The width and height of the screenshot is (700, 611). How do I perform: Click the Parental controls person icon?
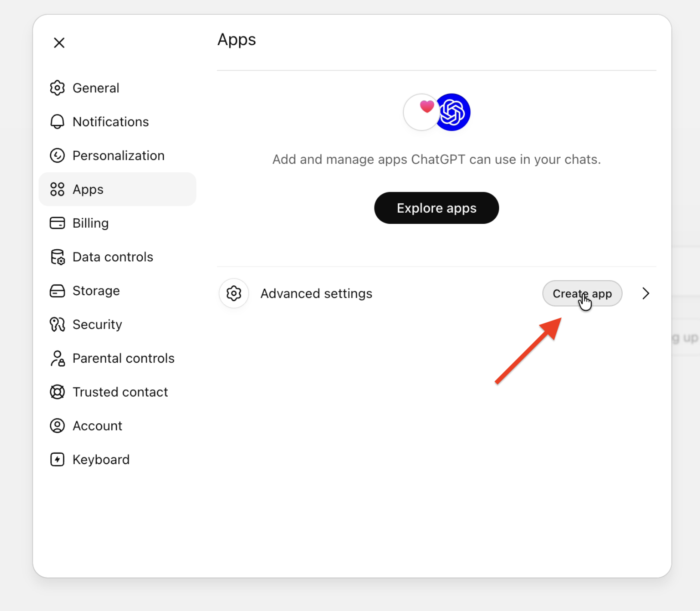(57, 358)
